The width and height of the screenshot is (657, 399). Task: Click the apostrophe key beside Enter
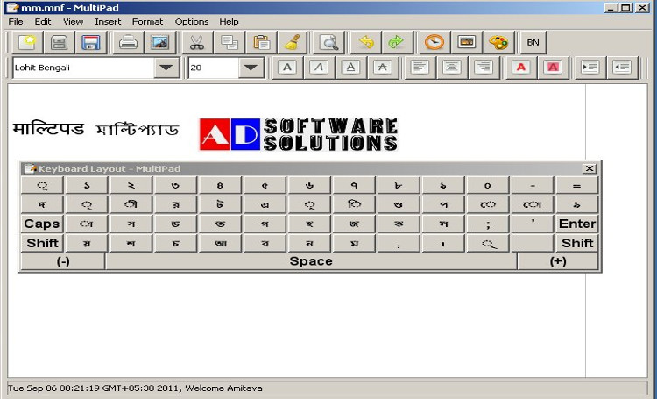pos(532,224)
